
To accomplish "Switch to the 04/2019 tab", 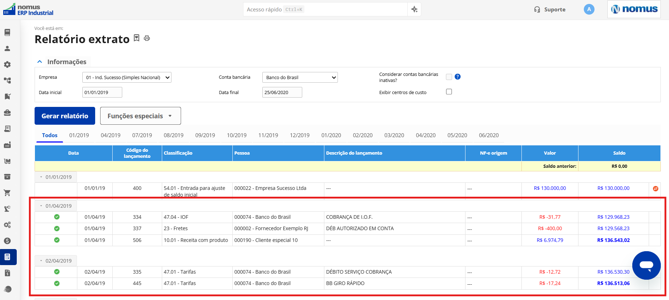I will pyautogui.click(x=110, y=135).
